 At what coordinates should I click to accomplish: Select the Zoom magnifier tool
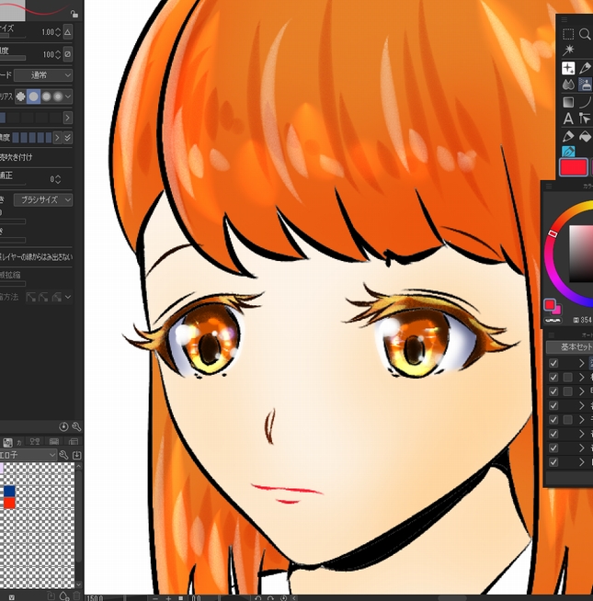tap(585, 34)
